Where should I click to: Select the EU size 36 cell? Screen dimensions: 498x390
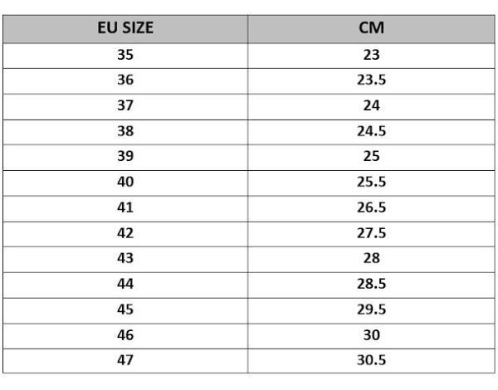click(x=125, y=80)
